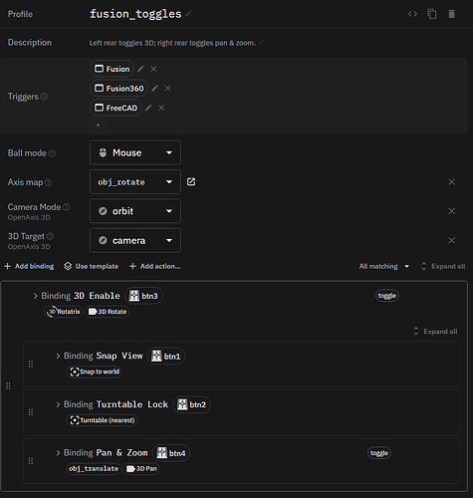The image size is (473, 498).
Task: Open the profile code view icon
Action: click(x=412, y=14)
